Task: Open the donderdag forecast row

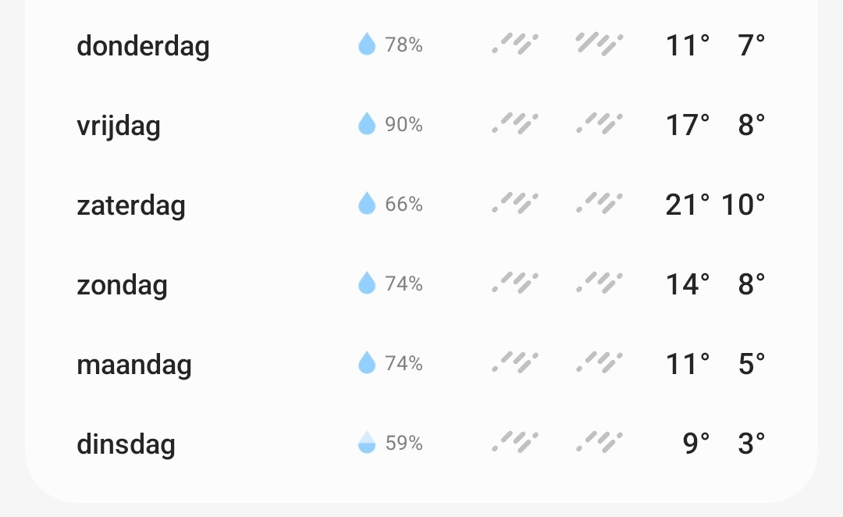Action: point(421,45)
